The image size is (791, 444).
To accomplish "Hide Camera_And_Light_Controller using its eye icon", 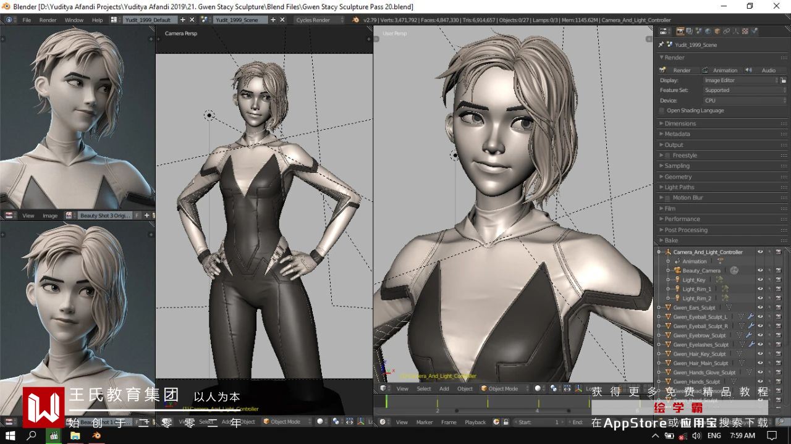I will [760, 252].
